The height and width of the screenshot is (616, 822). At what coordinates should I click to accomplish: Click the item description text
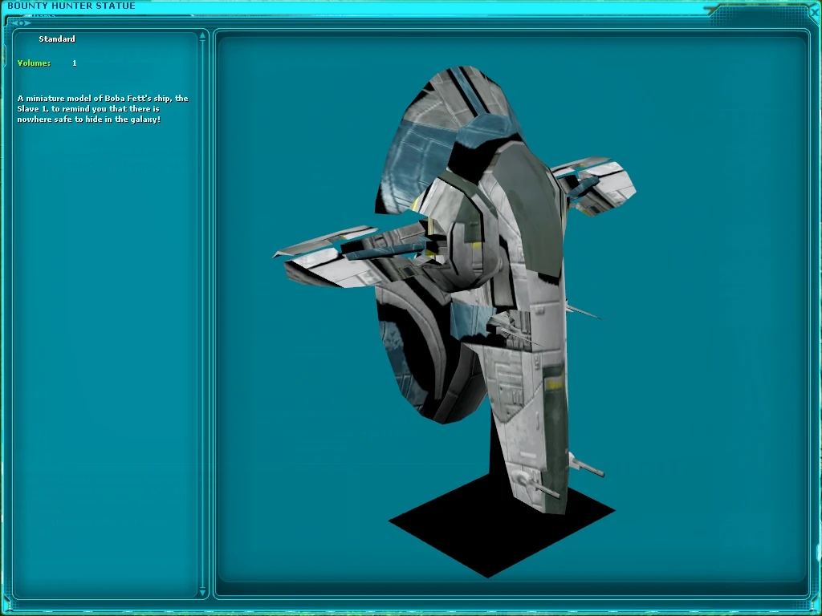click(101, 108)
